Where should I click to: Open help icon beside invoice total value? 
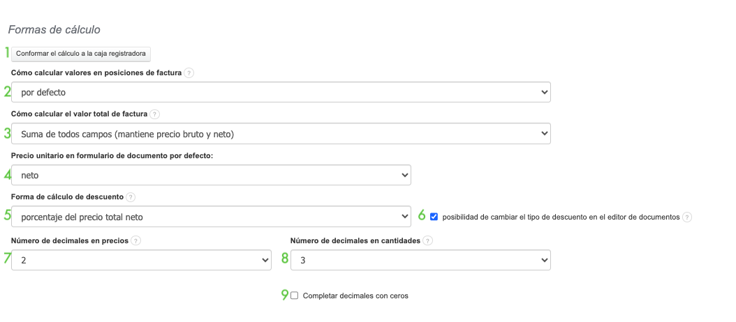155,114
